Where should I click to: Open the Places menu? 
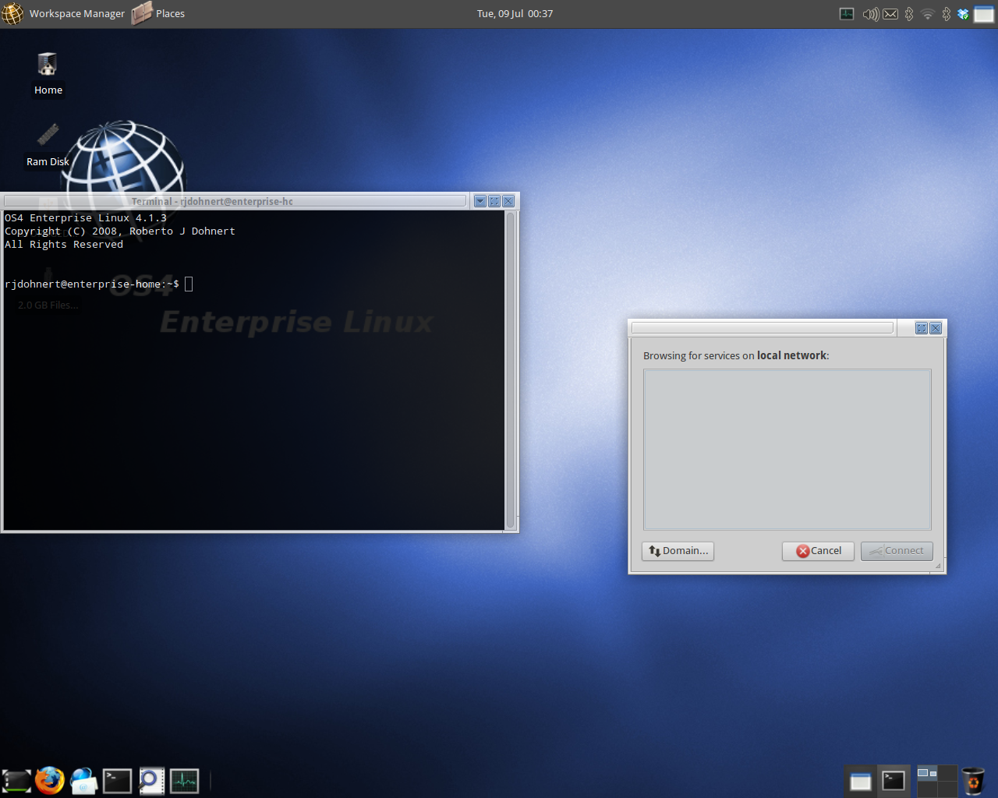169,13
